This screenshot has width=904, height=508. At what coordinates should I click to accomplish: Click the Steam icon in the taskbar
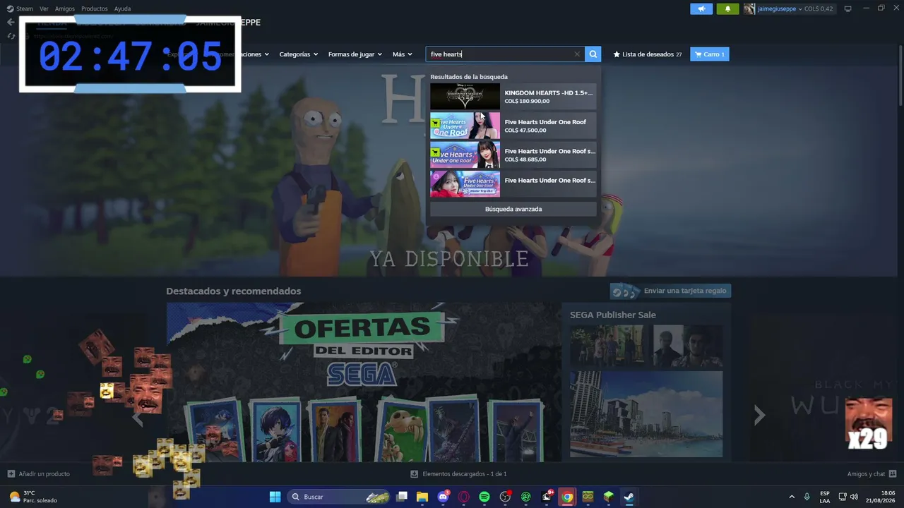coord(629,497)
